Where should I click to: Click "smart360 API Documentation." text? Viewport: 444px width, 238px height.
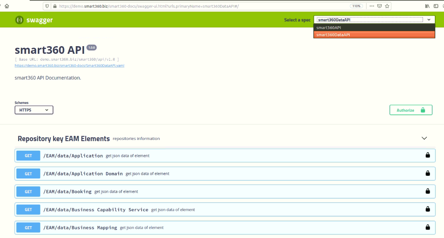(48, 78)
